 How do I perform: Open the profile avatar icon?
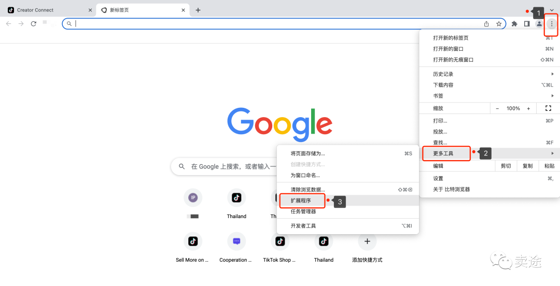(539, 24)
